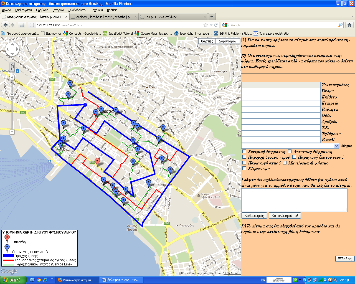Open legend.html gmaps bookmark
This screenshot has width=355, height=284.
[x=193, y=33]
